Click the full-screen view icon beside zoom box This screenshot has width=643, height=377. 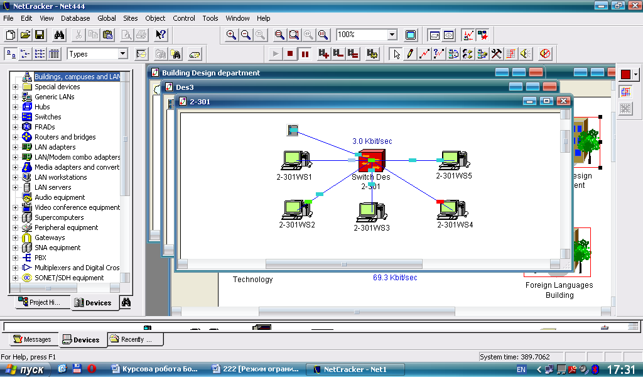410,35
